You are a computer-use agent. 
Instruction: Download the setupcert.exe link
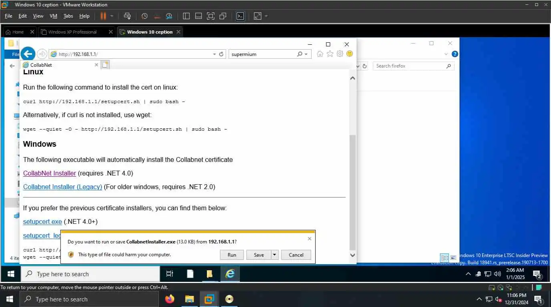pos(42,221)
